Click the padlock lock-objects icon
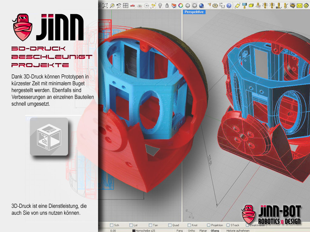Image resolution: width=310 pixels, height=232 pixels. (167, 5)
